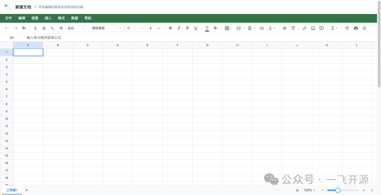The image size is (381, 195).
Task: Open the sum formula dropdown
Action: click(334, 28)
